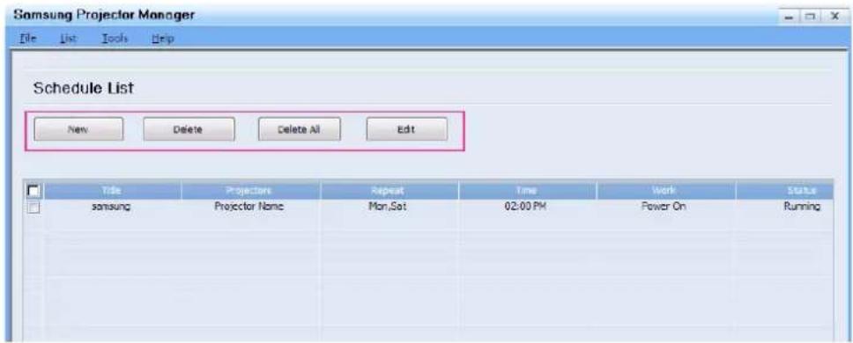This screenshot has height=343, width=853.
Task: Edit the selected schedule
Action: coord(407,129)
